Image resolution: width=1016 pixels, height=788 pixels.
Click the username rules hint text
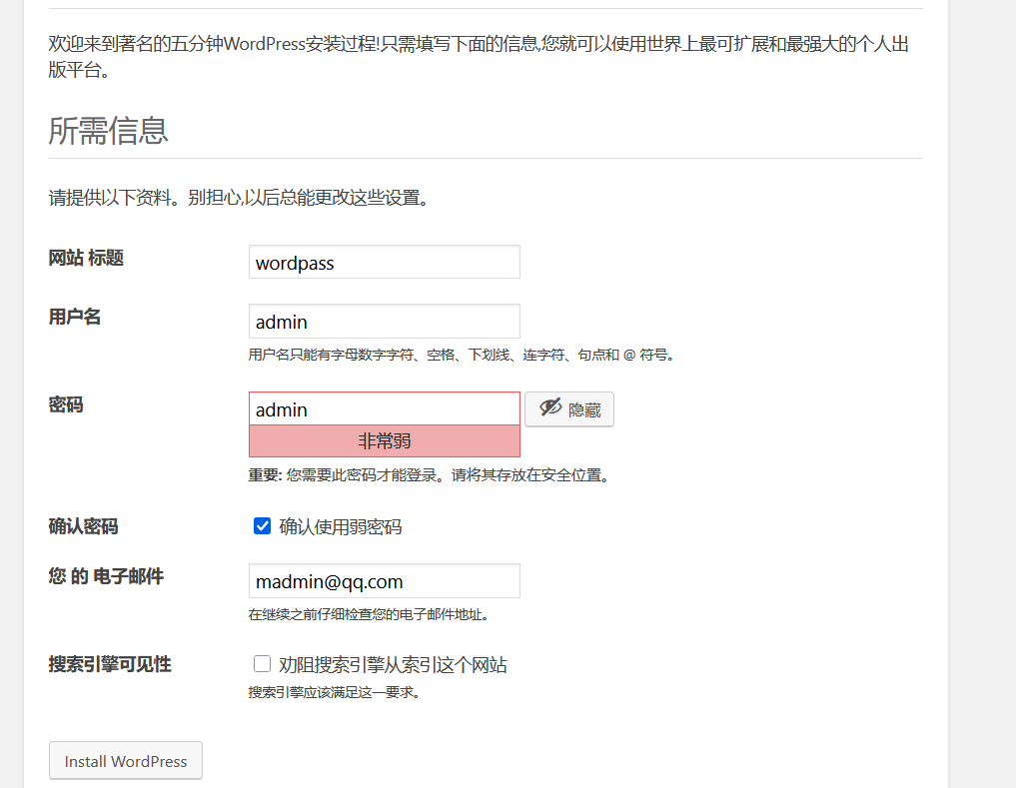point(463,356)
